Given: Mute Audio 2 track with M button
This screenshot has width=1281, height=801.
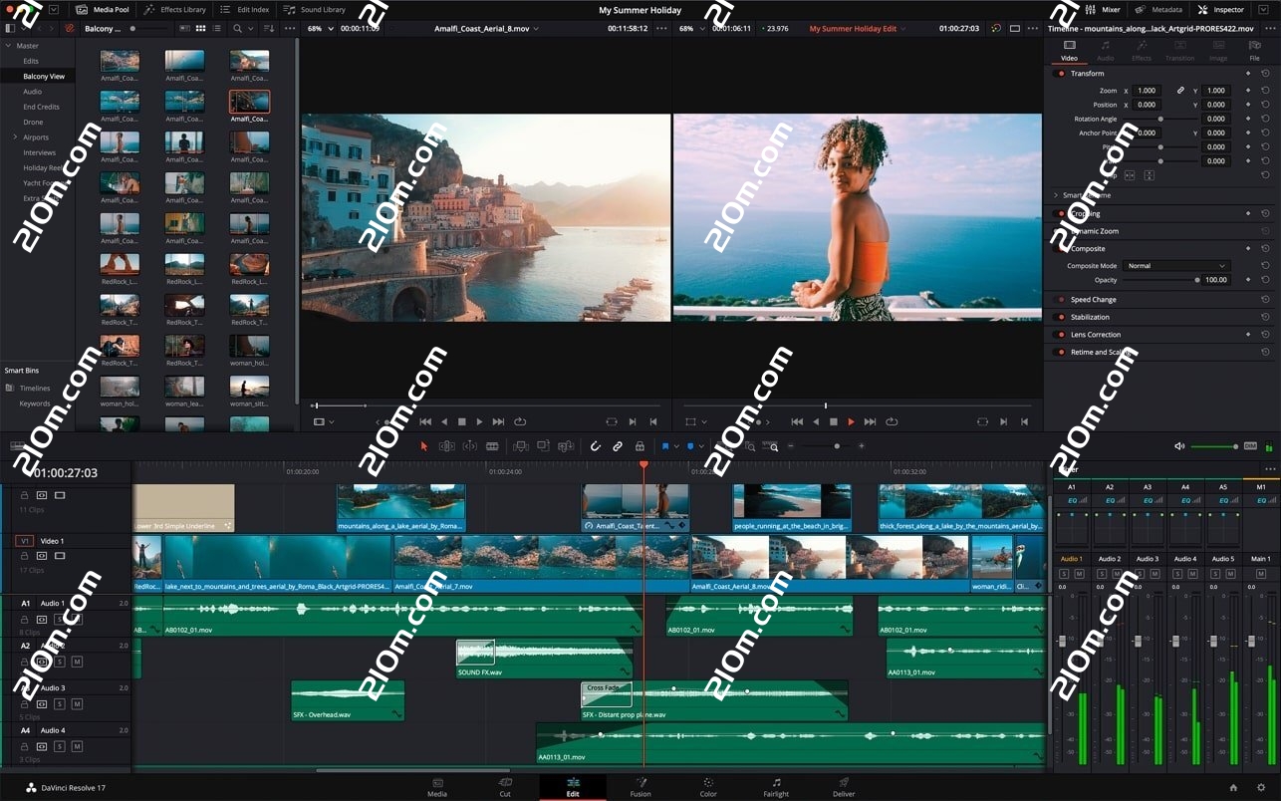Looking at the screenshot, I should click(77, 662).
